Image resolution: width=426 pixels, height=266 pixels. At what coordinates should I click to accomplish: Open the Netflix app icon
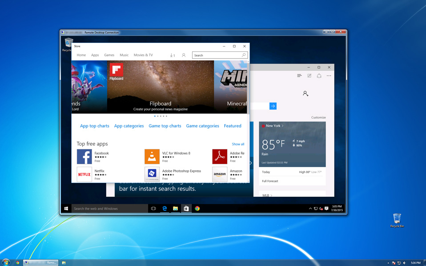coord(84,174)
